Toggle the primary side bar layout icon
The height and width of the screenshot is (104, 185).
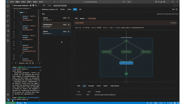[159, 2]
